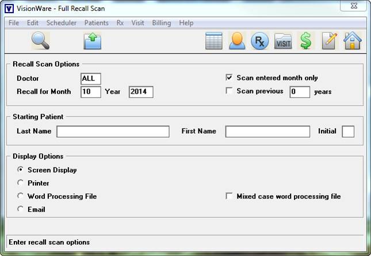Image resolution: width=371 pixels, height=256 pixels.
Task: Open the Scheduler menu
Action: click(x=62, y=23)
